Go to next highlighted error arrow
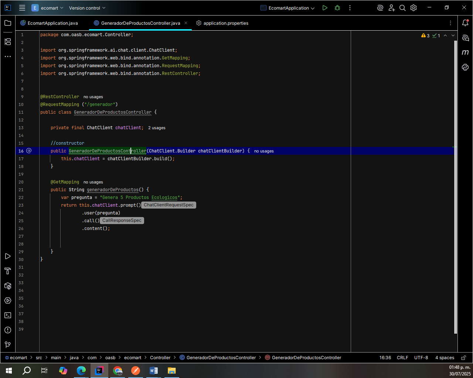Viewport: 473px width, 378px height. (453, 36)
